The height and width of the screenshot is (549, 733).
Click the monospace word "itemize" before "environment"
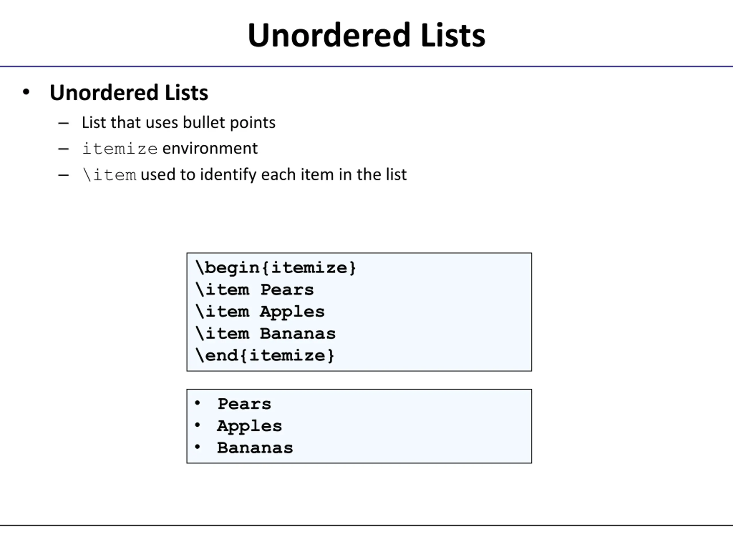click(120, 149)
